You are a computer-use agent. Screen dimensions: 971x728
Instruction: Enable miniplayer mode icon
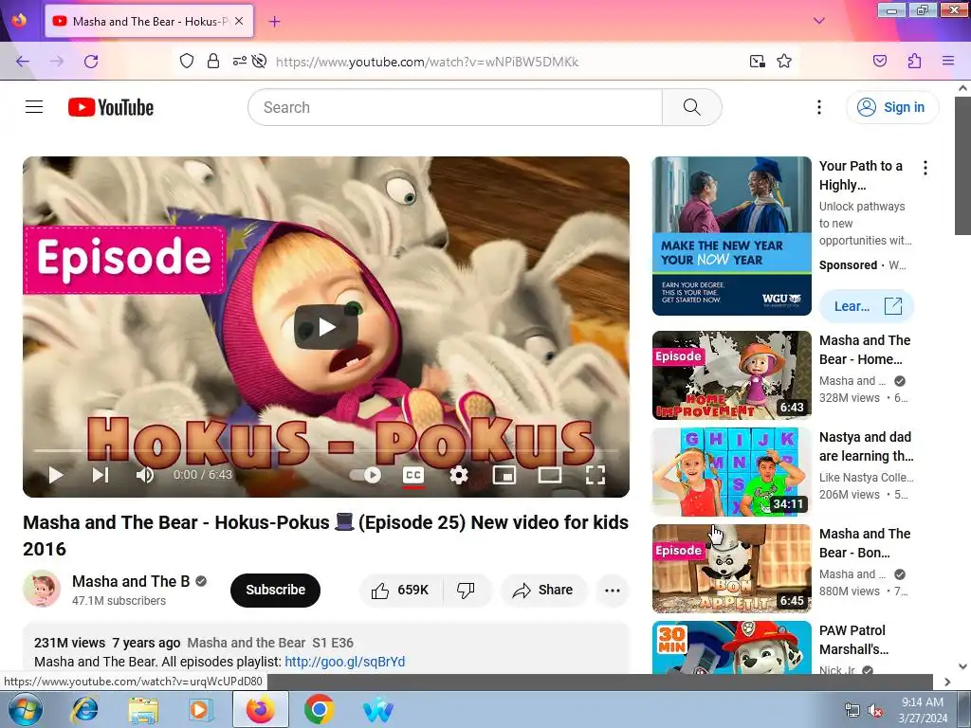[x=504, y=475]
